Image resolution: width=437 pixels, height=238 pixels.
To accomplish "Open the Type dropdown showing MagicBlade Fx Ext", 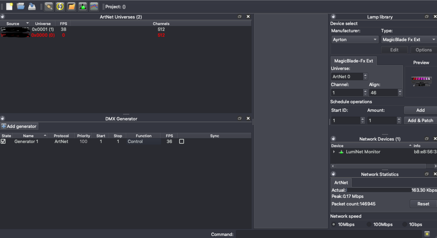I will 409,40.
